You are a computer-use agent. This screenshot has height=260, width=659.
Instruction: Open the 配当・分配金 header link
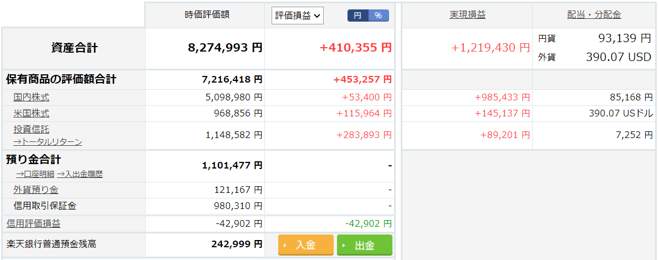click(x=594, y=15)
